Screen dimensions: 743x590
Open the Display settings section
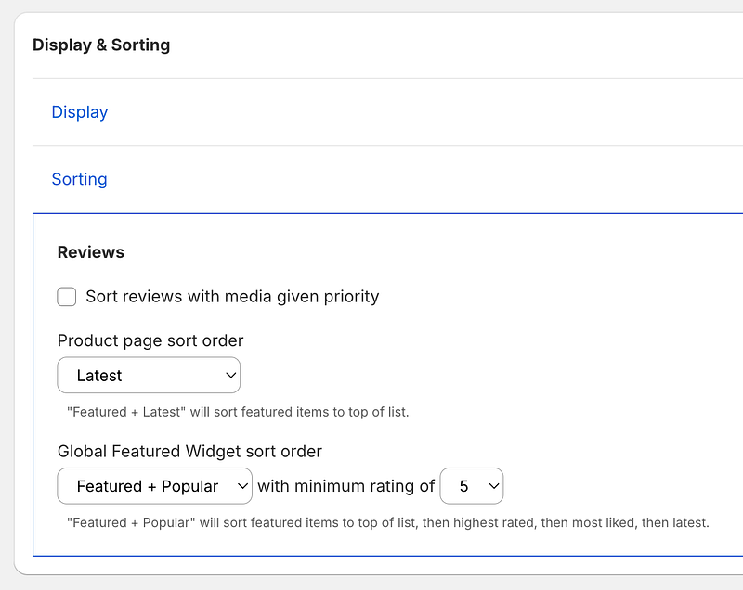(79, 111)
